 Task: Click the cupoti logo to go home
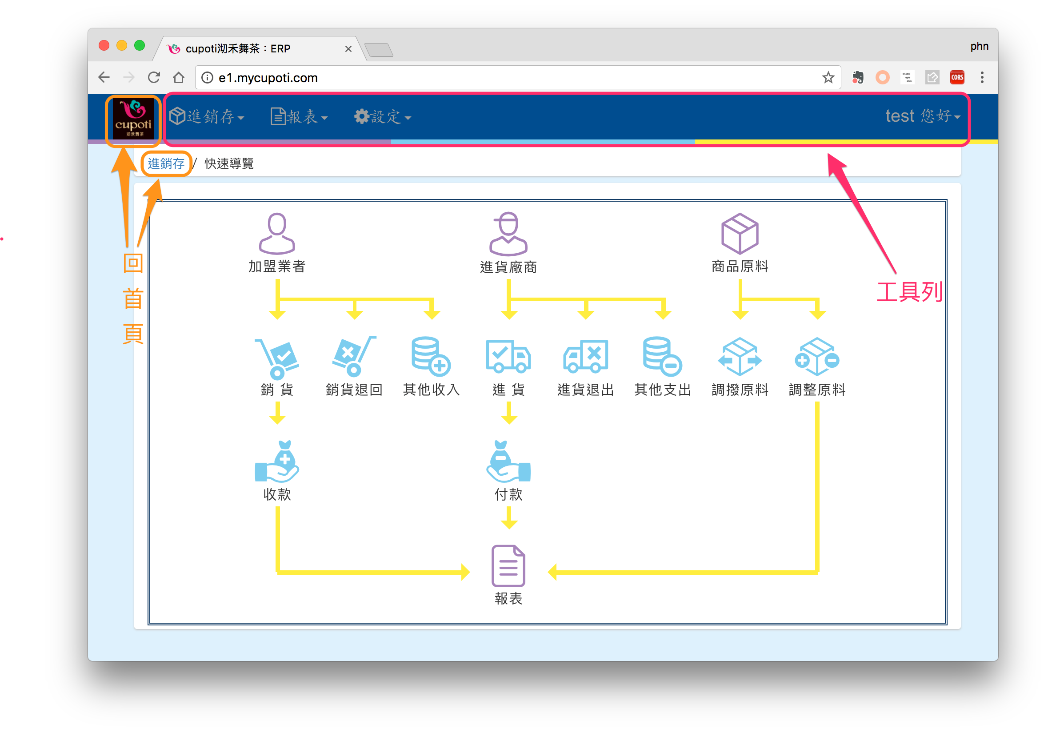(133, 119)
